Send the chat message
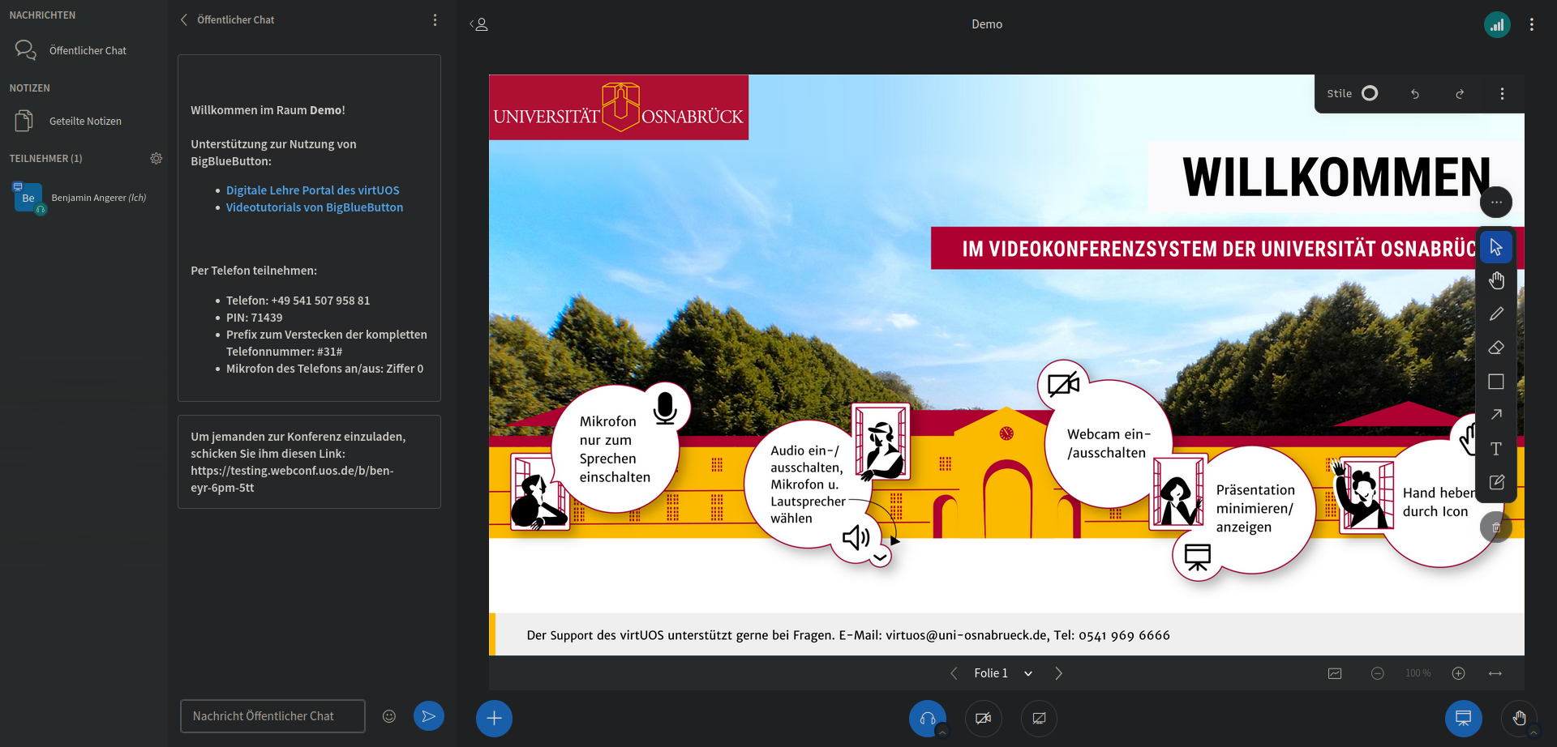Image resolution: width=1557 pixels, height=747 pixels. click(x=429, y=716)
